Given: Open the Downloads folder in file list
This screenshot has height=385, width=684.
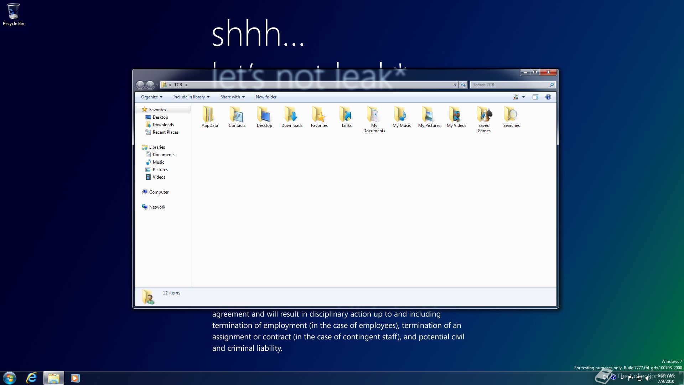Looking at the screenshot, I should click(292, 117).
